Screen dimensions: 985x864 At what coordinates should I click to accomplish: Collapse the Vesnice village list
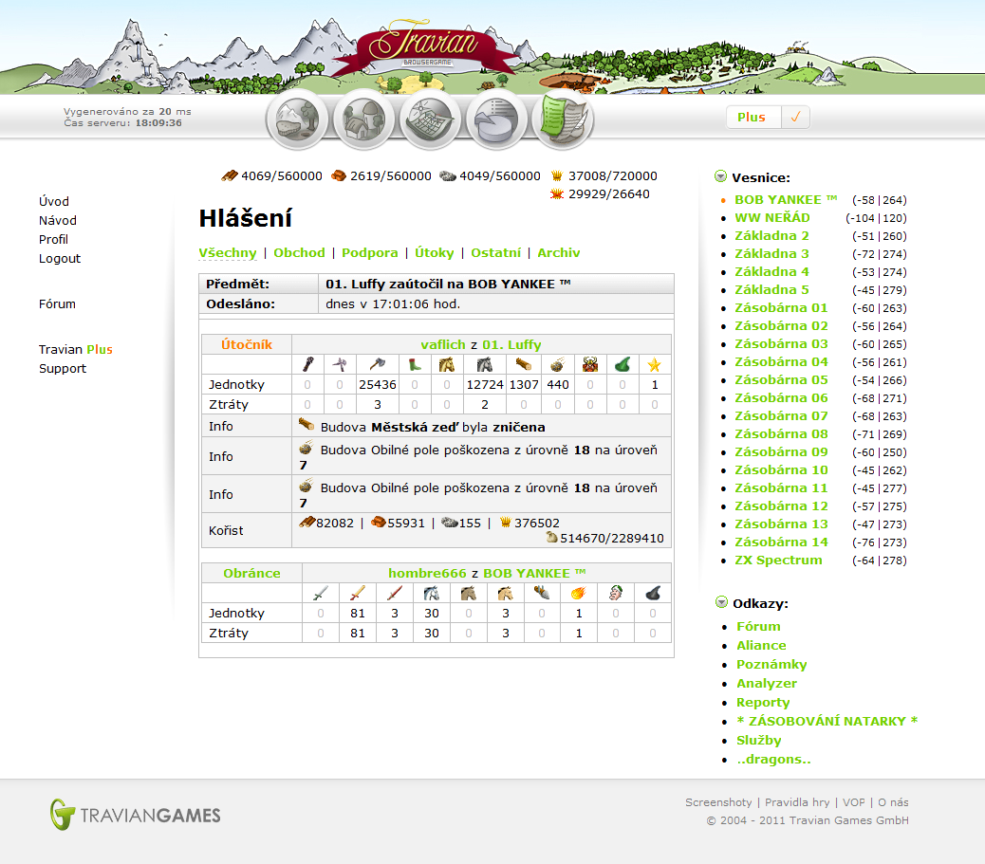720,176
